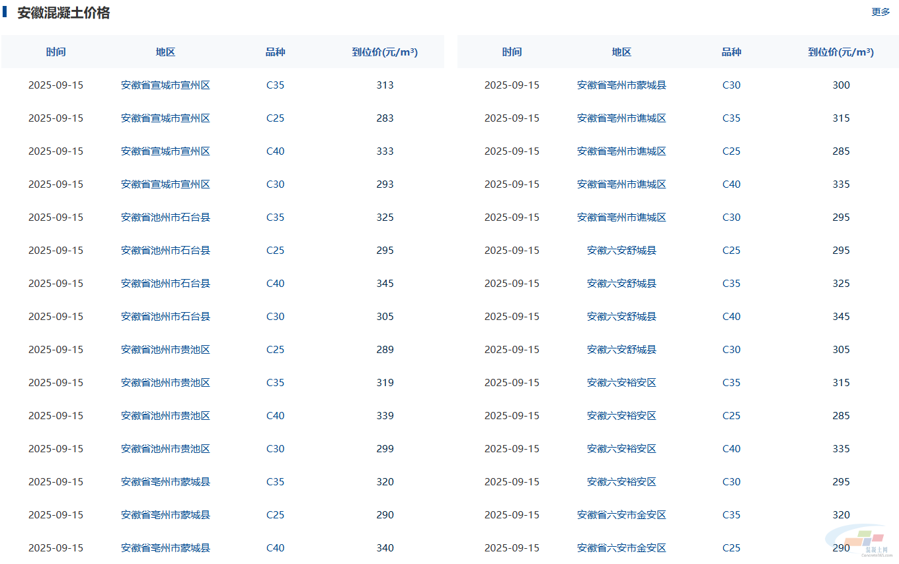Select the C25 grade link for 宣州区

pos(275,118)
